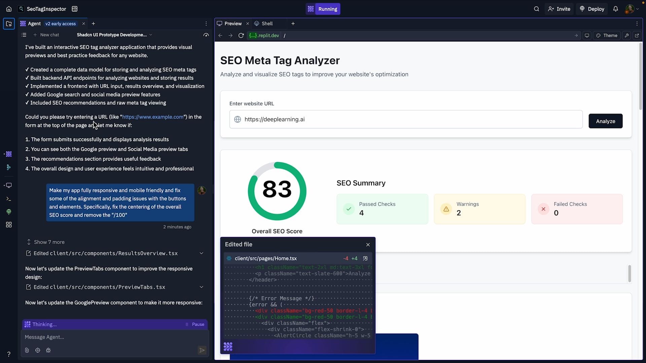Open chat title dropdown chevron
This screenshot has width=646, height=363.
[x=151, y=35]
